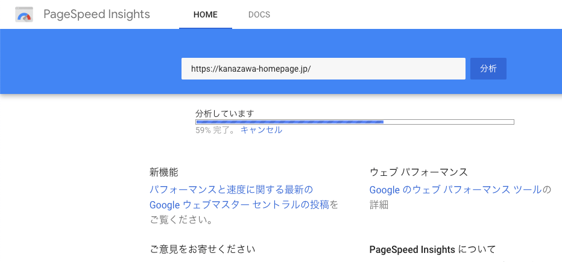Click the 分析しています status label

click(225, 114)
